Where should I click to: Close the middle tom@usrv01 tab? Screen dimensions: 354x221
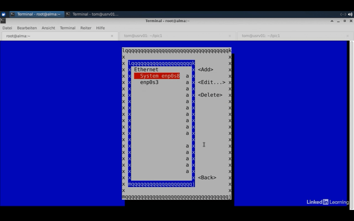click(x=230, y=36)
